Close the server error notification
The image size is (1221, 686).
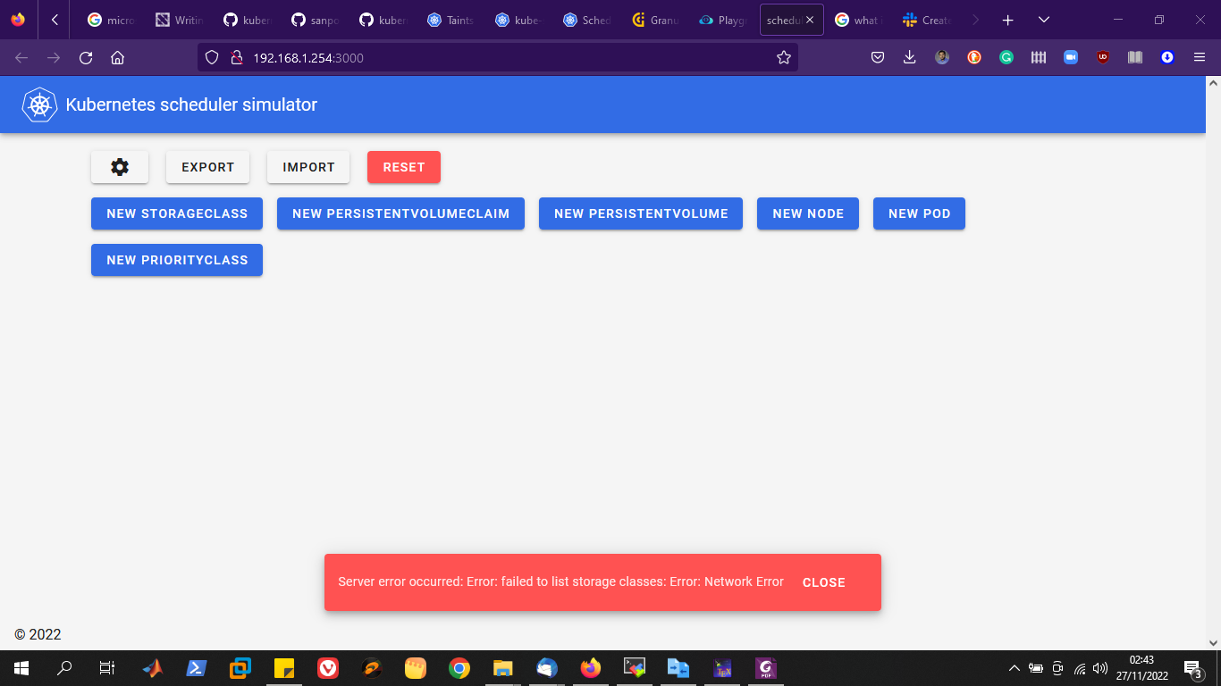point(823,582)
